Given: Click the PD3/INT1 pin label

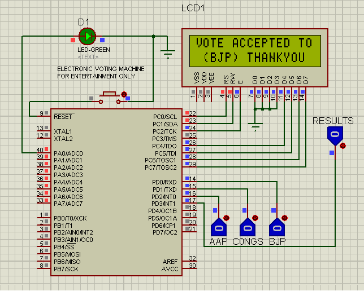Looking at the screenshot, I should tap(164, 204).
